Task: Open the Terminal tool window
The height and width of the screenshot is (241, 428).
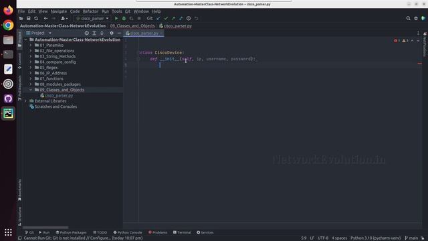Action: (x=182, y=232)
